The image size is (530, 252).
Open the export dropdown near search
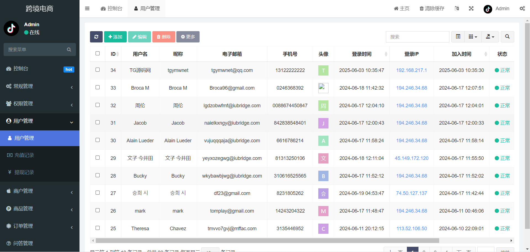tap(490, 37)
